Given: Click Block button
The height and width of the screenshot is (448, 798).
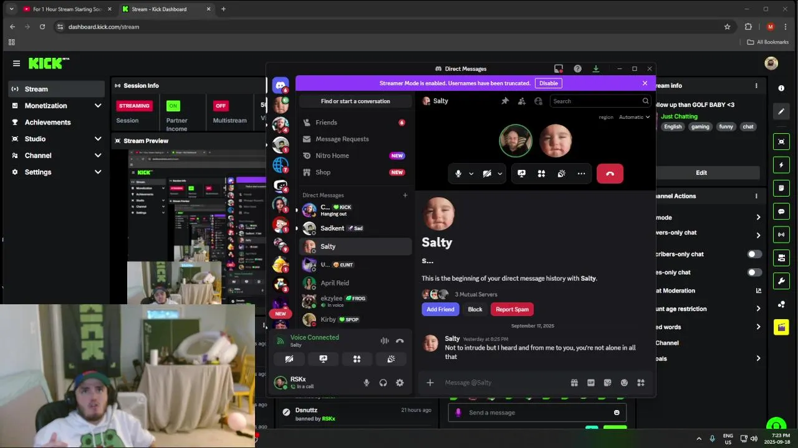Looking at the screenshot, I should [475, 309].
